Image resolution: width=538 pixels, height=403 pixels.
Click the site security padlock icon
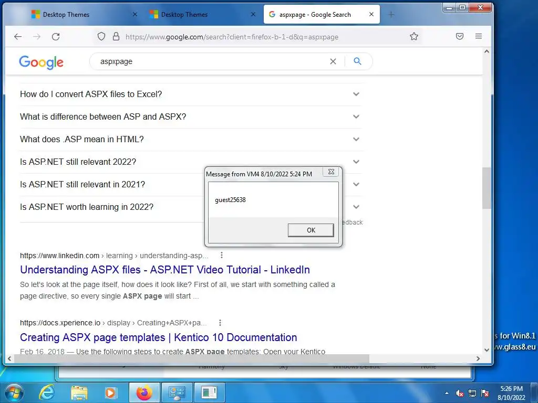coord(116,36)
